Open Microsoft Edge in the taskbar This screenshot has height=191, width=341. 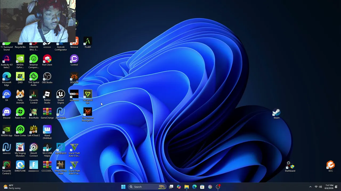194,187
